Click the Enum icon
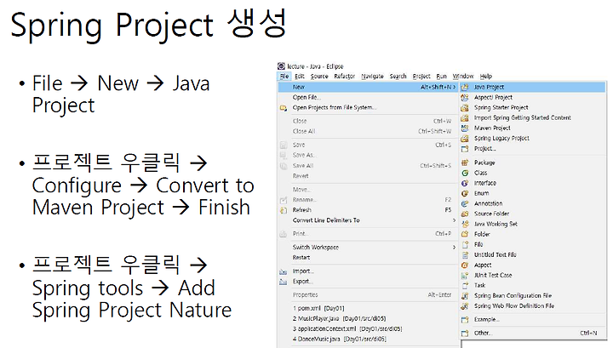The image size is (613, 348). 465,193
